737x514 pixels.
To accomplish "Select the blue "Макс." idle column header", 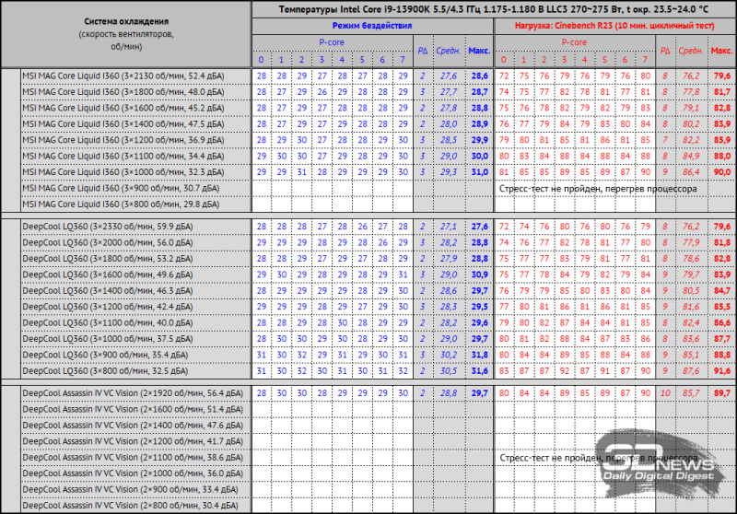I will tap(479, 52).
